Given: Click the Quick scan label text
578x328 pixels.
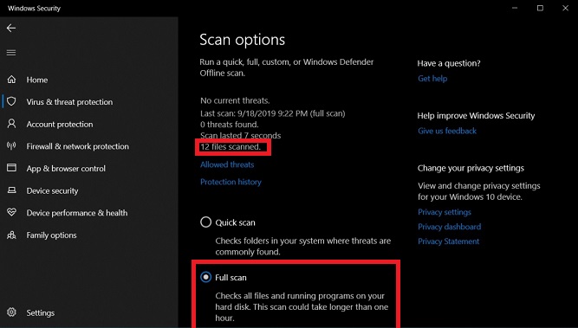Looking at the screenshot, I should (235, 222).
